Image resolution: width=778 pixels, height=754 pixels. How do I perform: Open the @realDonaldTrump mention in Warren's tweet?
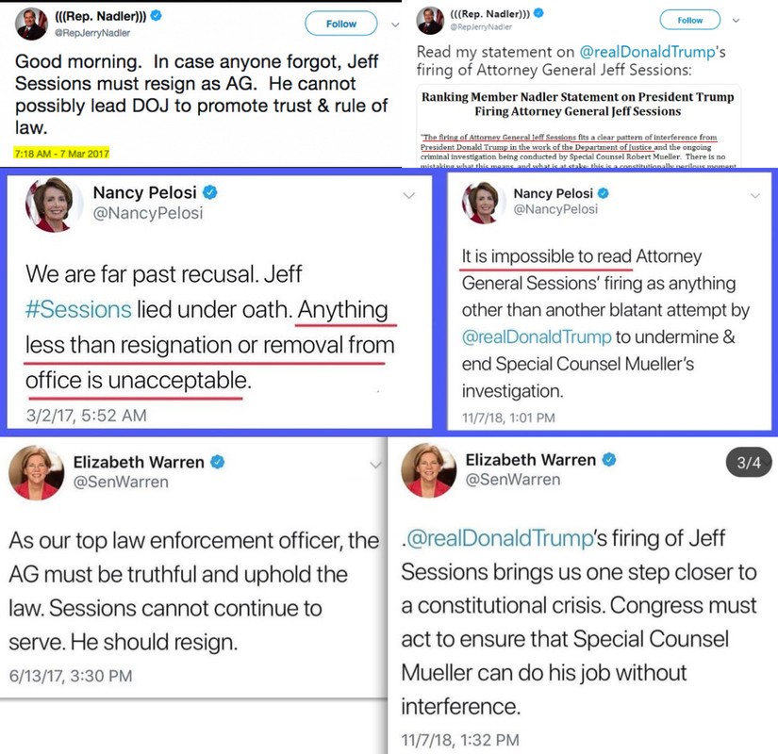coord(501,538)
